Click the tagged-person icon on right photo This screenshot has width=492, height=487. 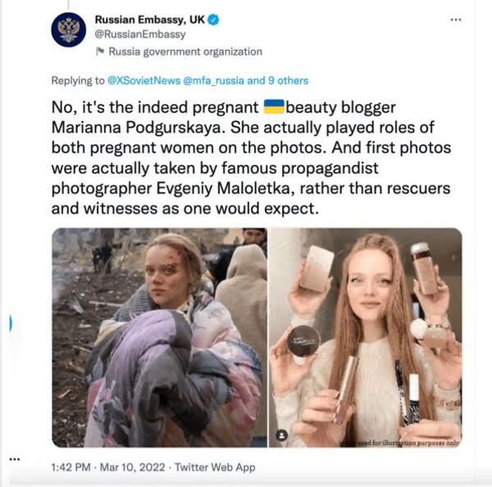point(282,435)
